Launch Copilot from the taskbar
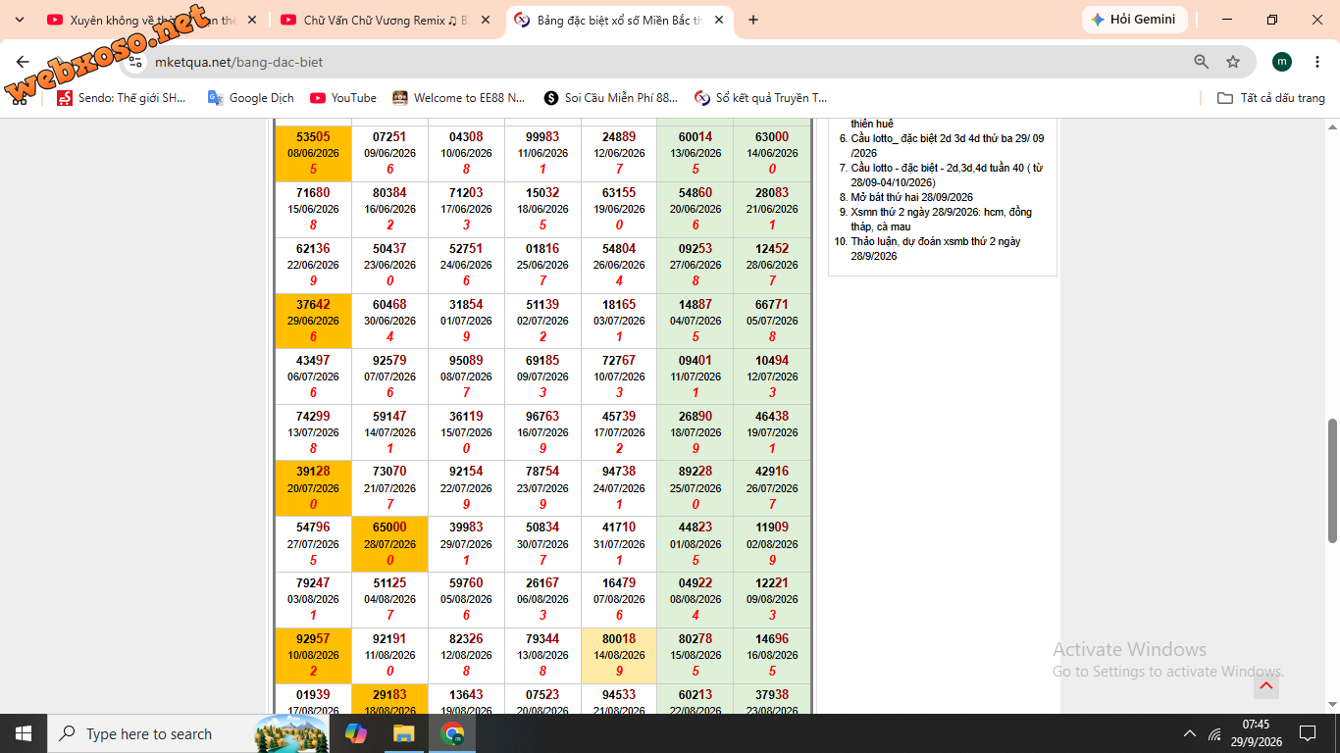 pyautogui.click(x=356, y=733)
